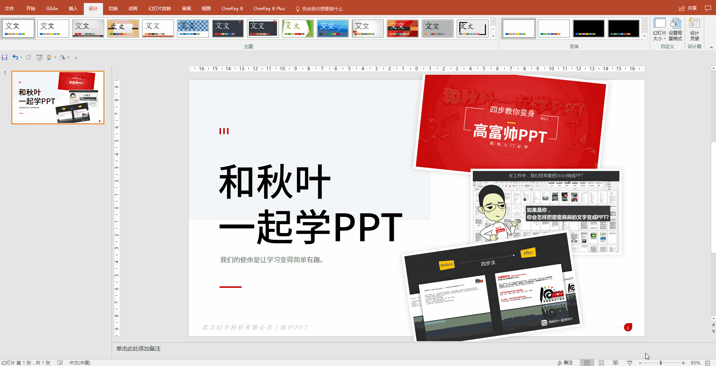Open the 幻灯片放映 tab

click(x=160, y=8)
